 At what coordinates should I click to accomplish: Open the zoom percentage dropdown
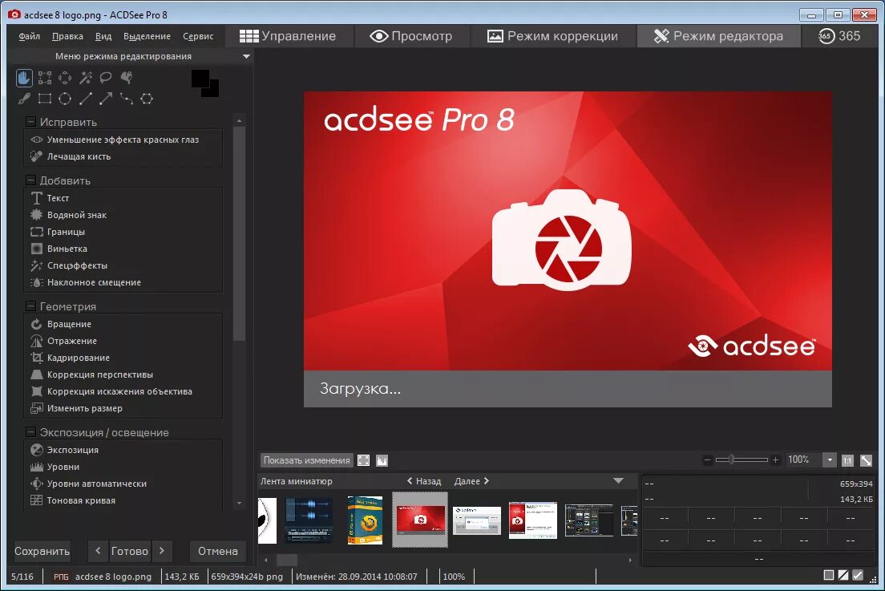(829, 460)
